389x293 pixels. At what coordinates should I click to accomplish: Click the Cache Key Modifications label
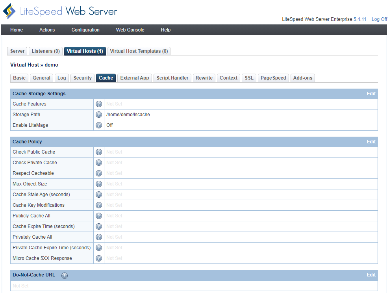pyautogui.click(x=39, y=205)
